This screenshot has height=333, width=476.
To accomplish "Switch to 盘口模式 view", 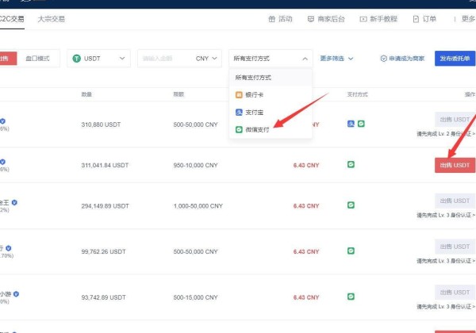I will coord(38,59).
